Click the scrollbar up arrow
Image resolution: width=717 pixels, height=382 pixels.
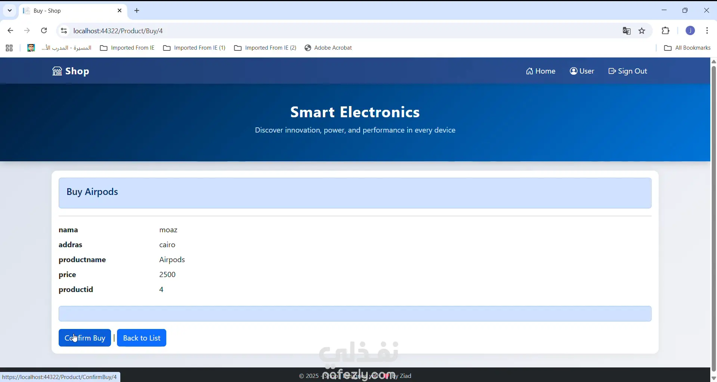[x=714, y=62]
